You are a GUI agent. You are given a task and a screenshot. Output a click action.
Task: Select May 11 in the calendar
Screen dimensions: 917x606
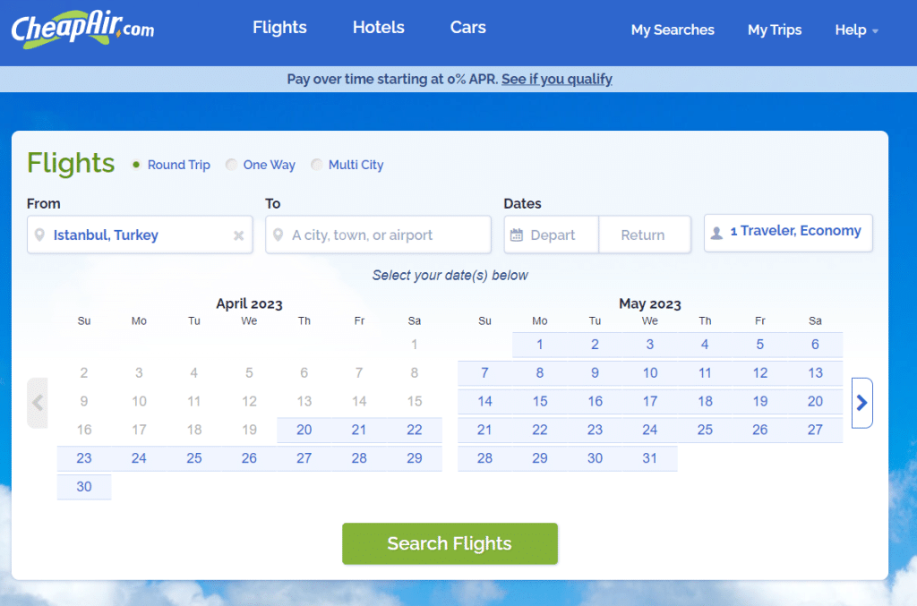(x=705, y=373)
